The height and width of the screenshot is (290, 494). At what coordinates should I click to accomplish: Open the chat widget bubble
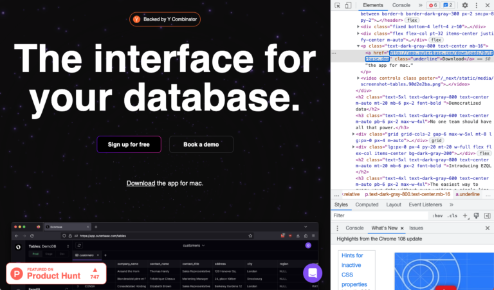(x=313, y=273)
